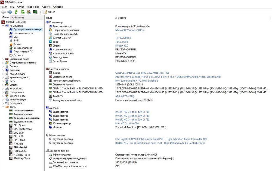Click the FPU Mandel benchmark icon
The height and width of the screenshot is (171, 272).
pos(11,147)
